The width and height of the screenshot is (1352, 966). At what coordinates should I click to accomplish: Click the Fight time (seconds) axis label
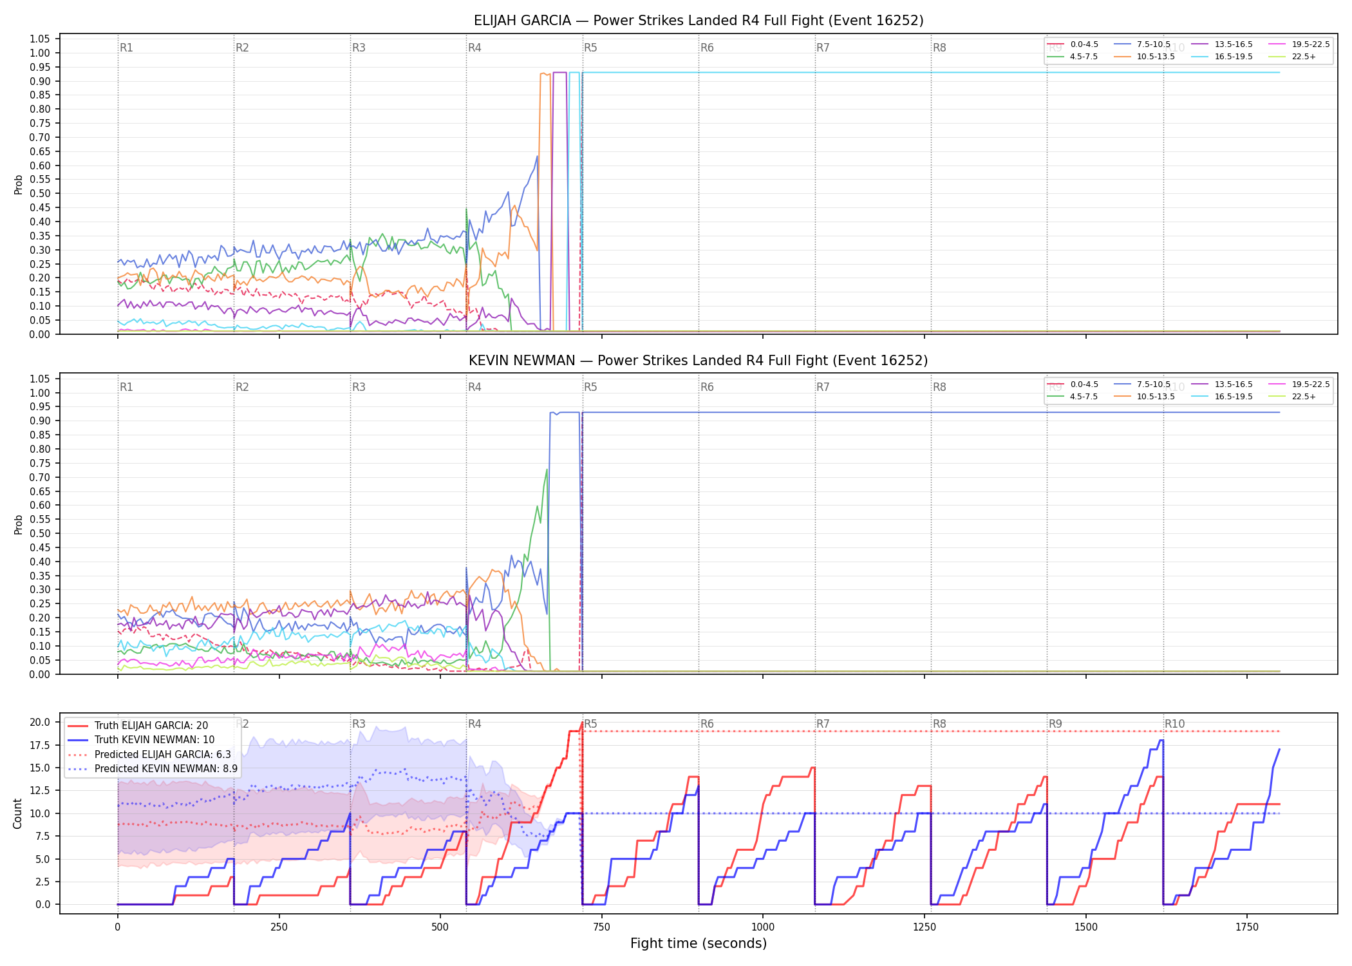(699, 943)
